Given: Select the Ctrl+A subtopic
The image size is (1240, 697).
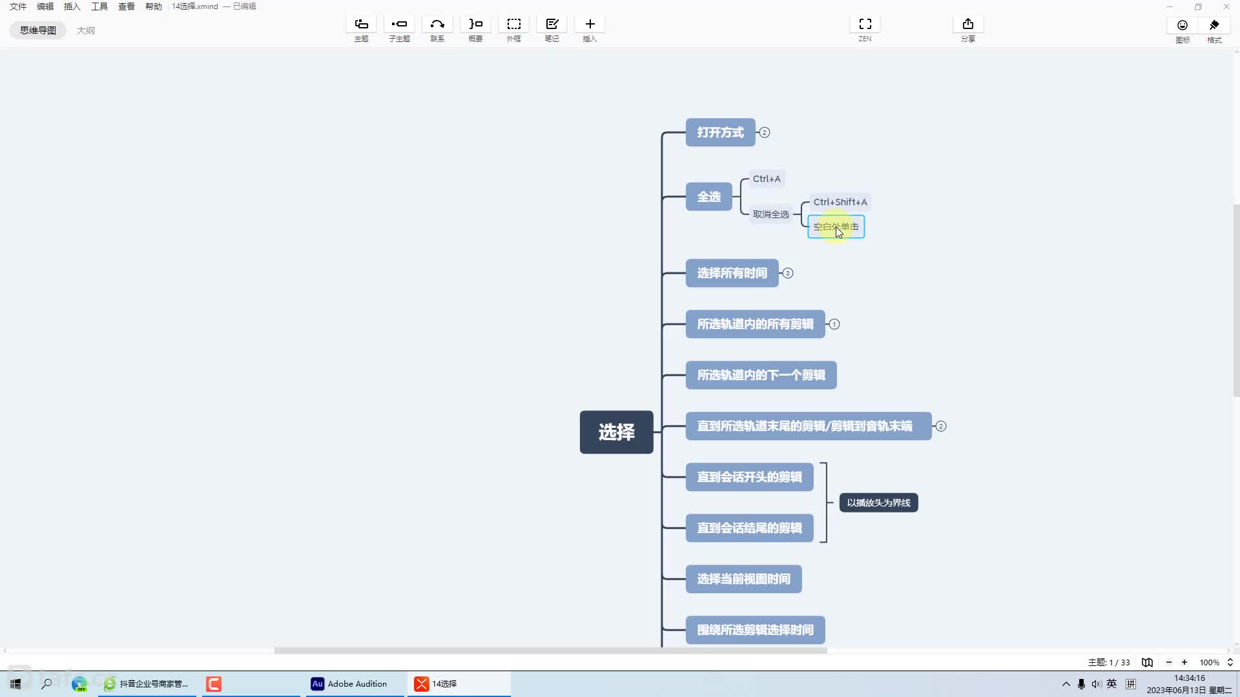Looking at the screenshot, I should point(767,179).
